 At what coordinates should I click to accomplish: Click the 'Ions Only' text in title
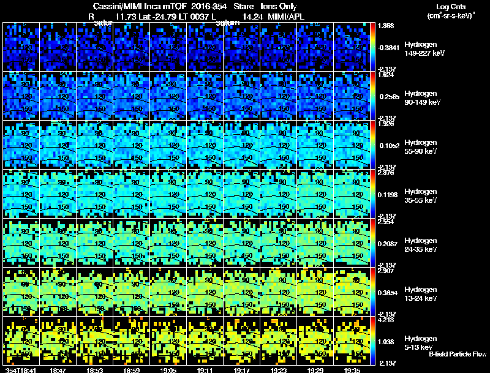click(279, 7)
